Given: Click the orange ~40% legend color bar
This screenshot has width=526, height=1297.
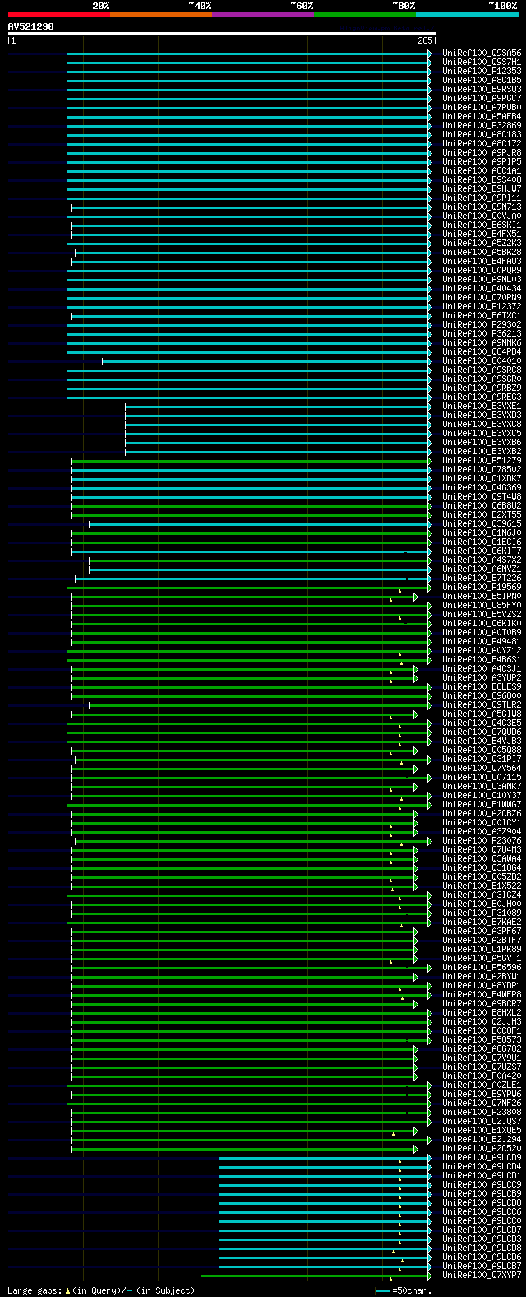Looking at the screenshot, I should [x=160, y=15].
